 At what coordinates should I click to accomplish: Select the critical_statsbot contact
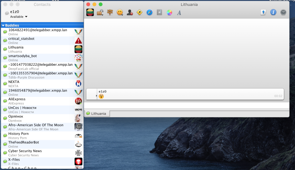[42, 41]
